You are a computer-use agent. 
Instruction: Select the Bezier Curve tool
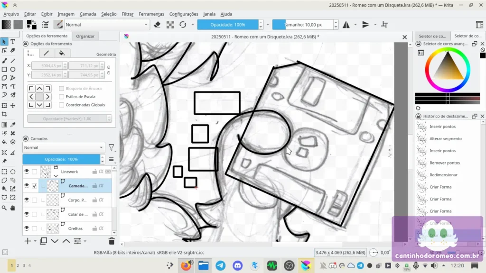[4, 86]
